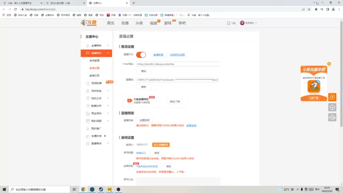Reload the page with browser refresh icon
The image size is (343, 193).
[x=15, y=9]
